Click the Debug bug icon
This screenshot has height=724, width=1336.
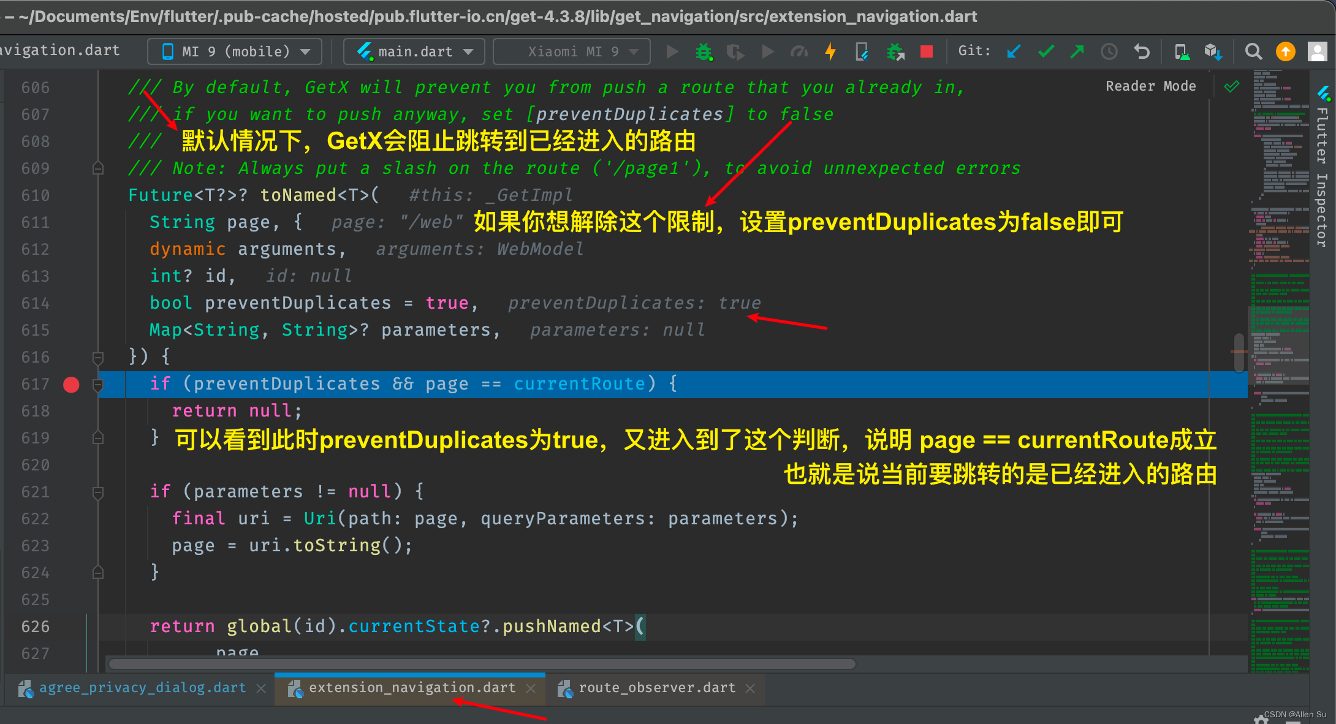(x=704, y=52)
